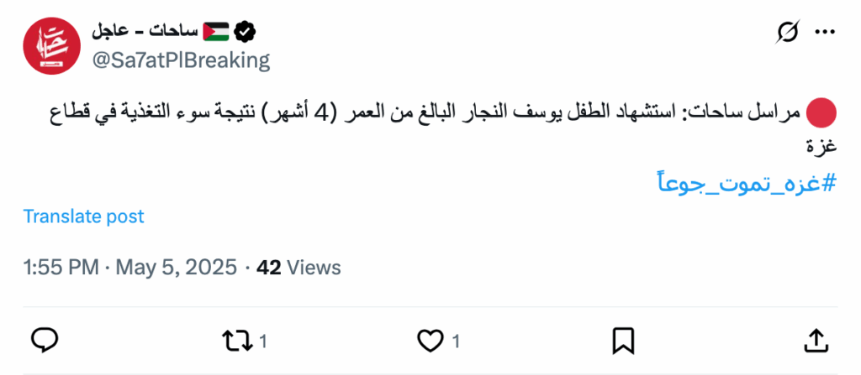Click the repost count number

tap(262, 341)
